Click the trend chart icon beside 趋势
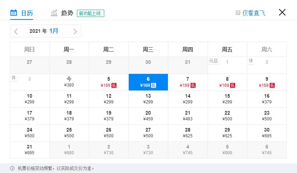Image resolution: width=297 pixels, height=173 pixels. point(54,13)
